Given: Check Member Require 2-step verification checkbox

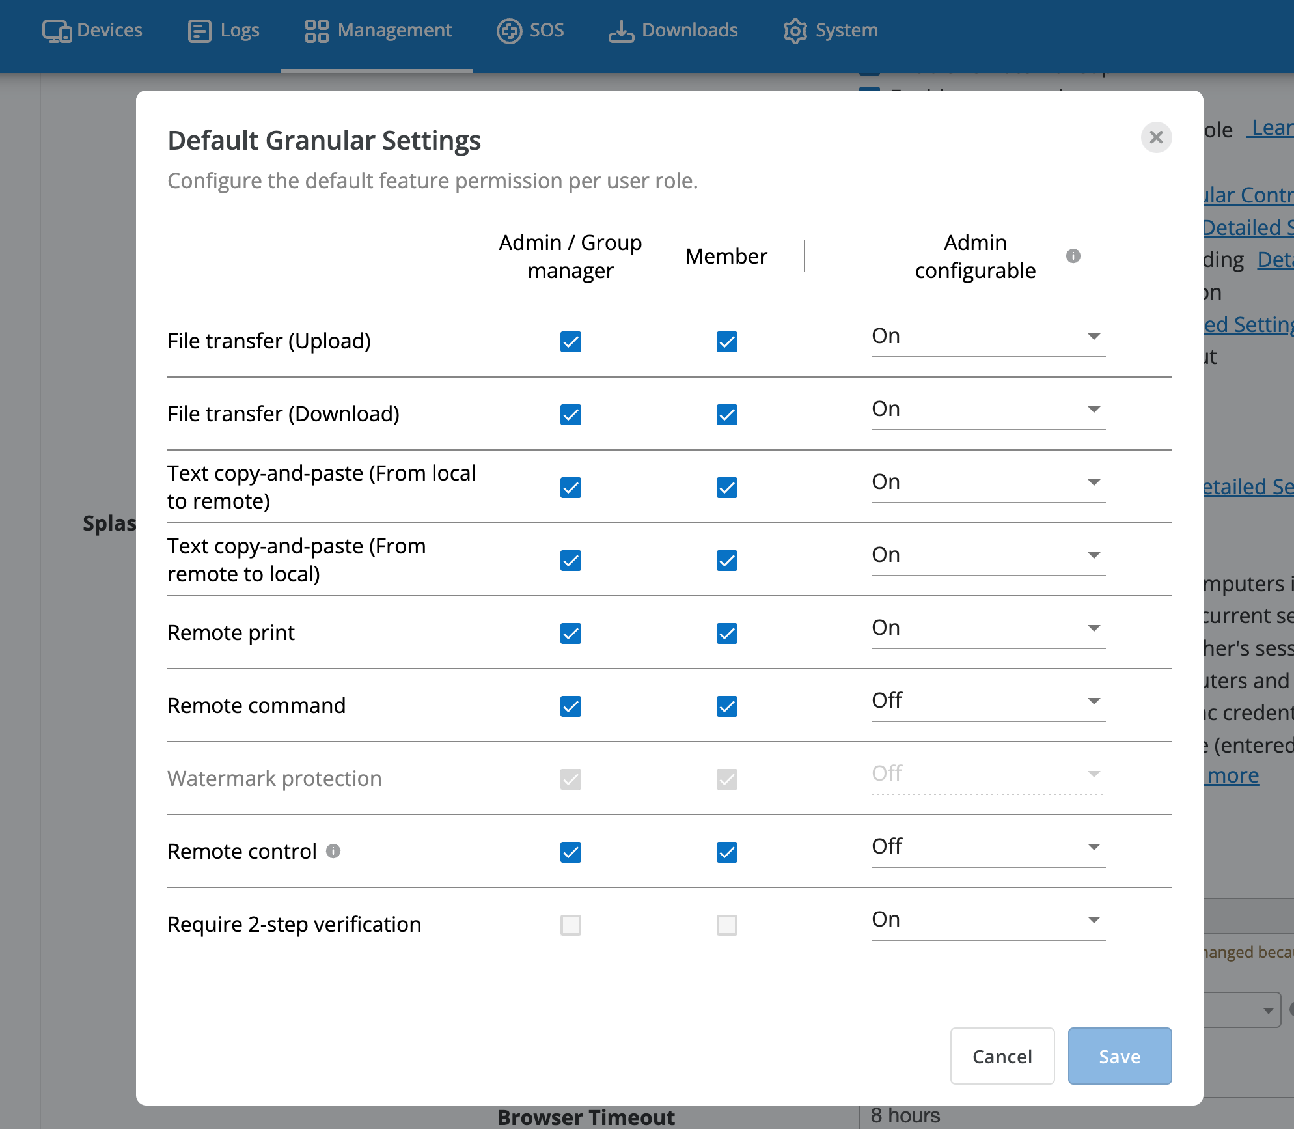Looking at the screenshot, I should 727,925.
